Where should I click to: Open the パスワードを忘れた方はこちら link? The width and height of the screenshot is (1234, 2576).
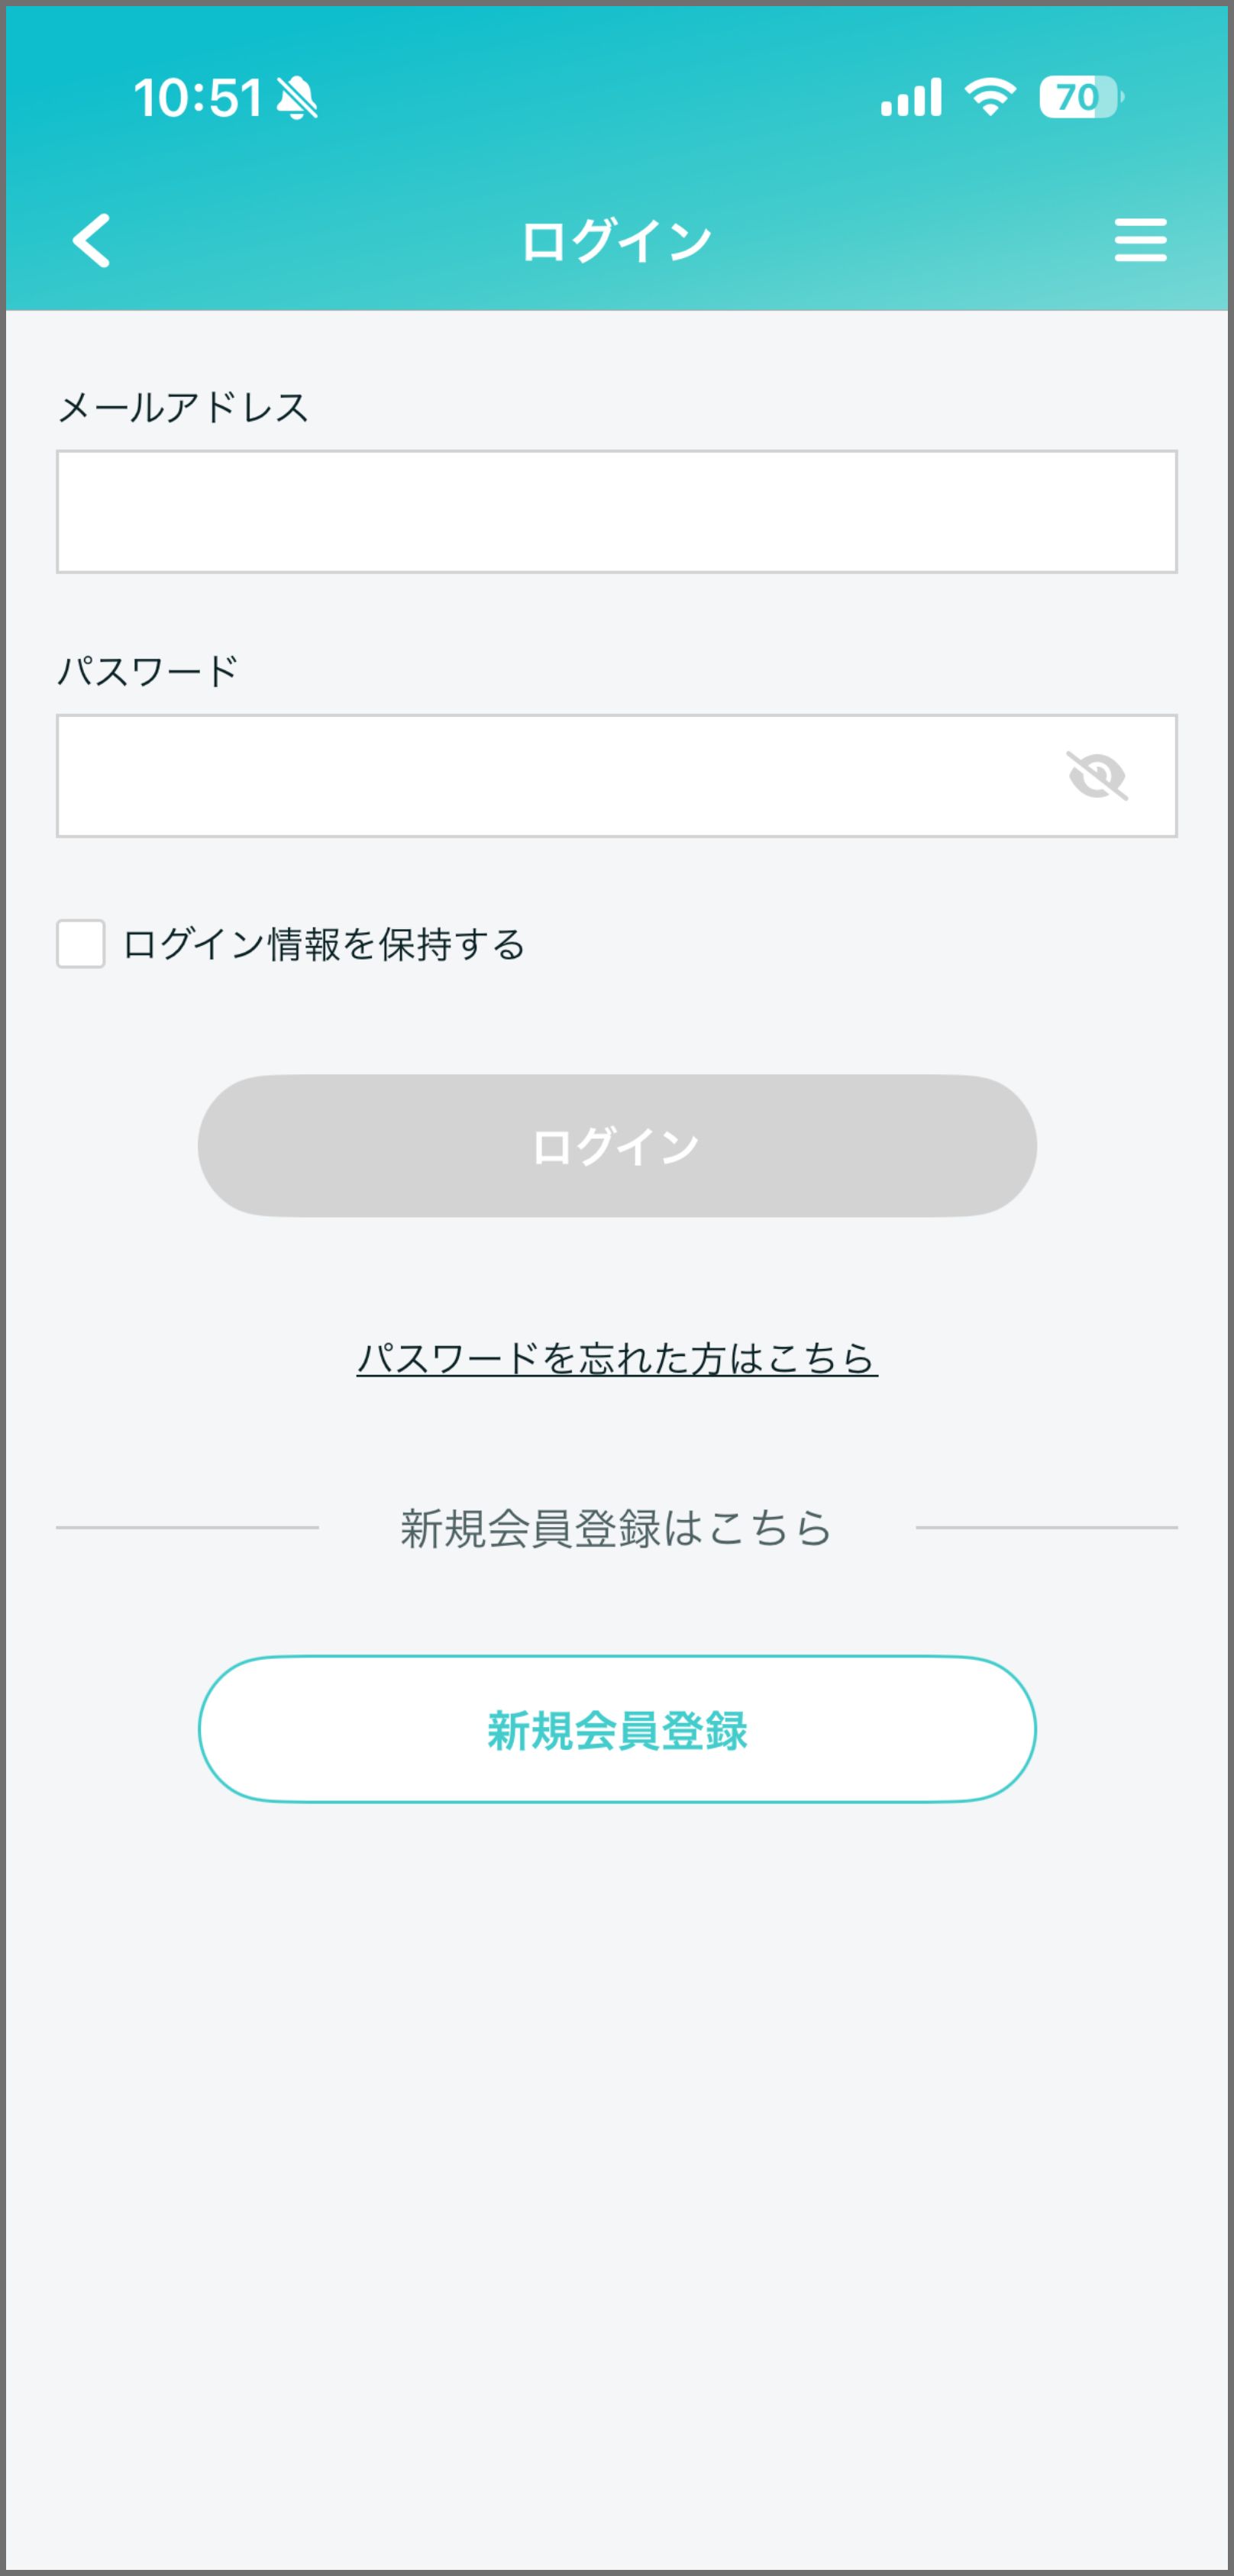click(617, 1358)
